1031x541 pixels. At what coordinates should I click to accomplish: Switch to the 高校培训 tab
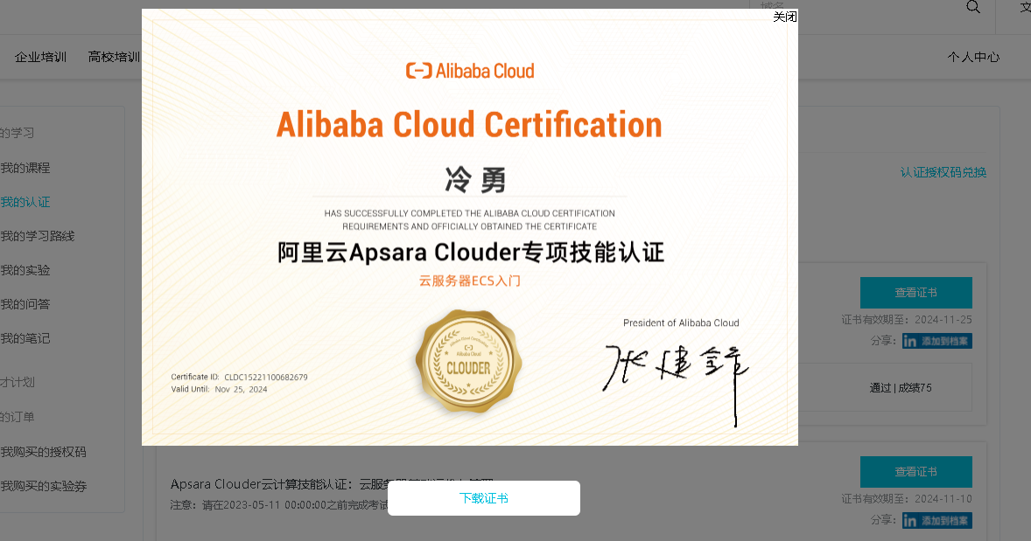click(113, 56)
